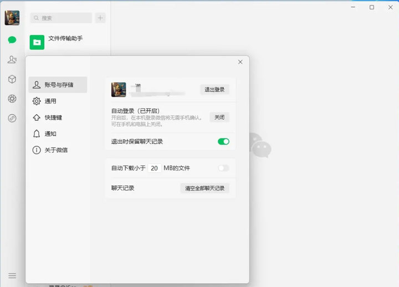Viewport: 399px width, 287px height.
Task: Click the 清空全部聊天记录 button
Action: click(204, 188)
